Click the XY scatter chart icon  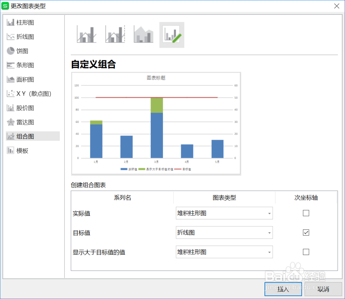pyautogui.click(x=11, y=94)
